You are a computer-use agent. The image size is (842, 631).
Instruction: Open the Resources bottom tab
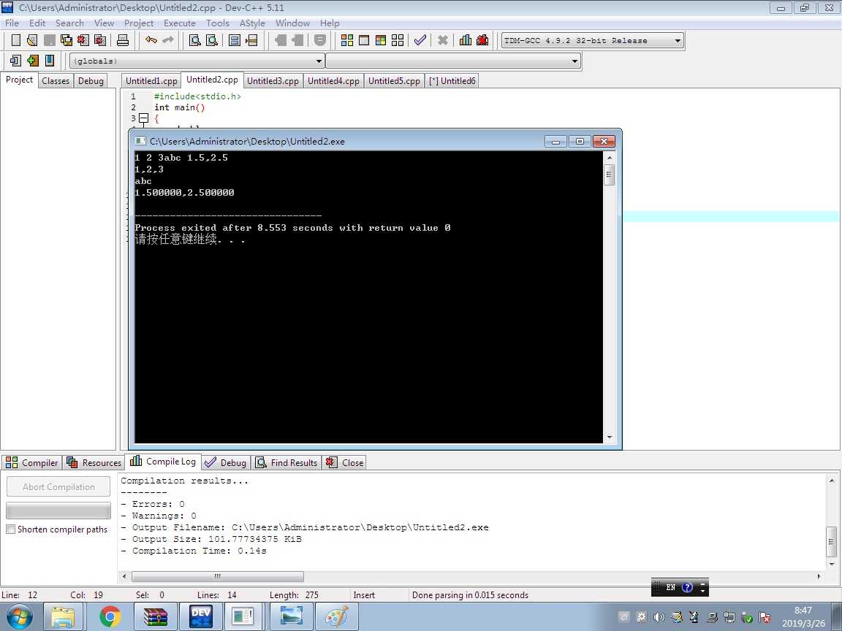pyautogui.click(x=94, y=462)
